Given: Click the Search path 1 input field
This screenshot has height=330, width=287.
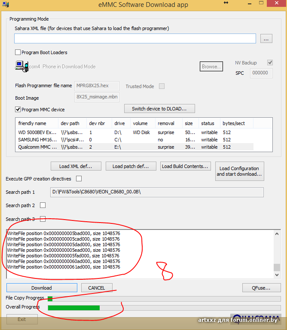Looking at the screenshot, I should (x=157, y=192).
